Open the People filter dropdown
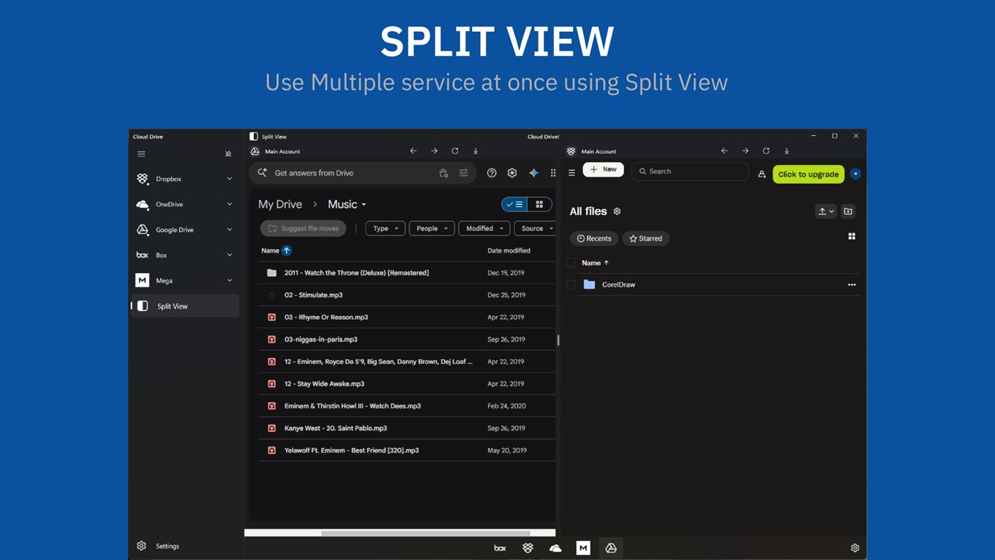This screenshot has width=995, height=560. point(432,228)
